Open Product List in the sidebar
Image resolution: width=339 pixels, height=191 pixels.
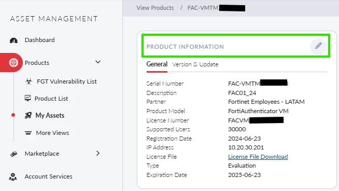[x=51, y=99]
